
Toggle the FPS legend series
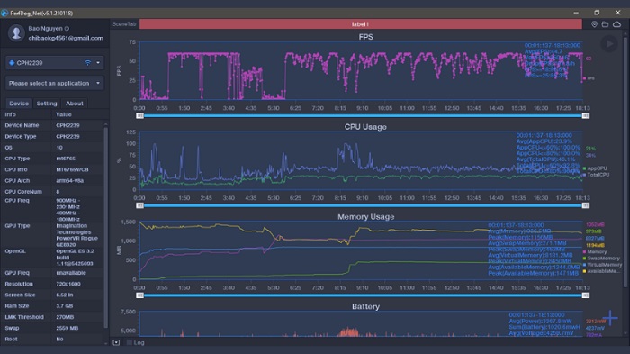[589, 78]
